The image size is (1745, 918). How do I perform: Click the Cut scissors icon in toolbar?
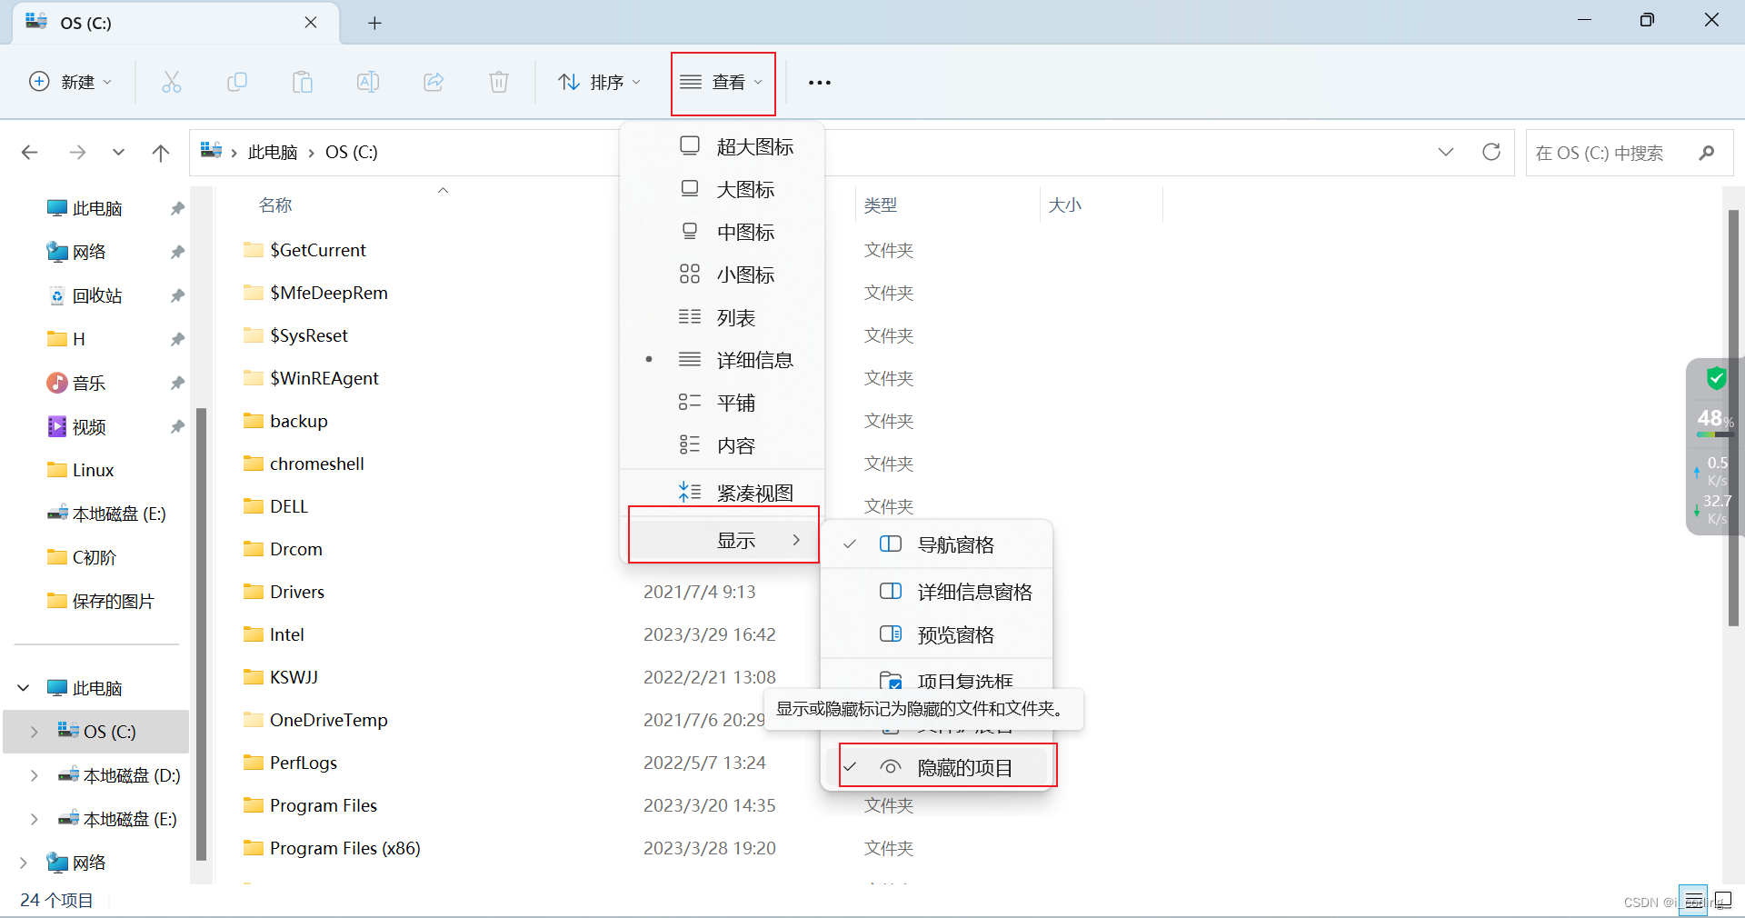pyautogui.click(x=171, y=82)
